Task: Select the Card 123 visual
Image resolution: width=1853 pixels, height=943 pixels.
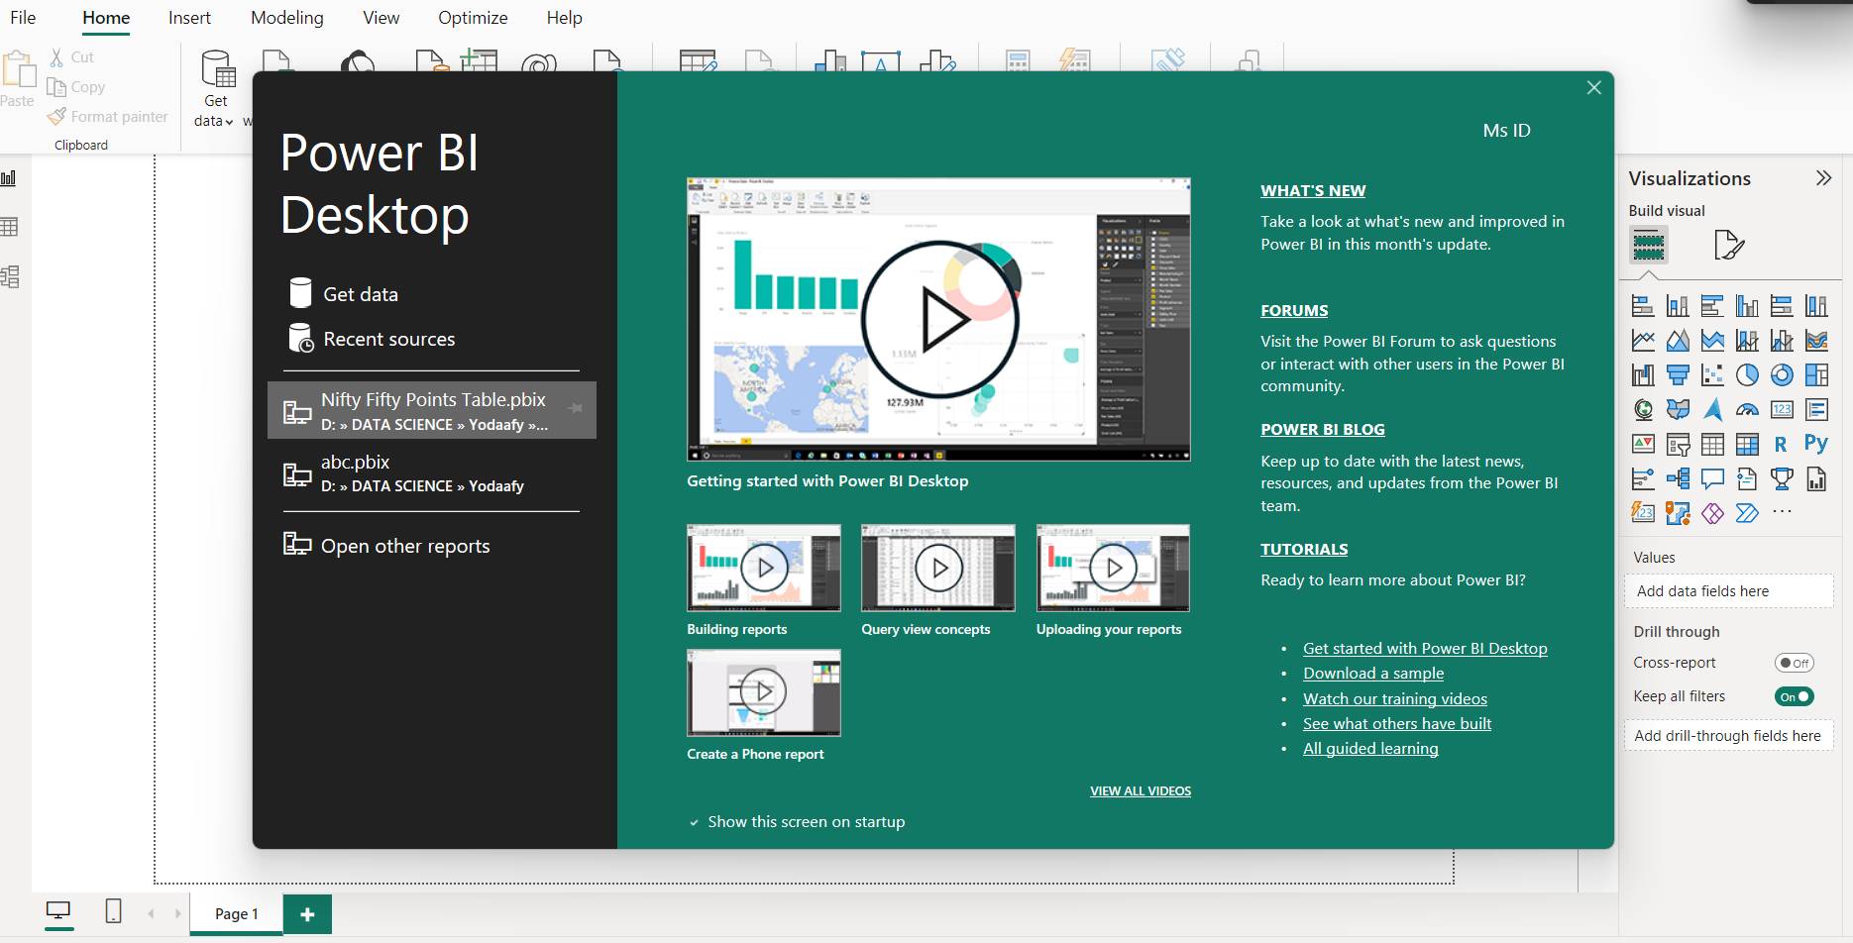Action: [1782, 409]
